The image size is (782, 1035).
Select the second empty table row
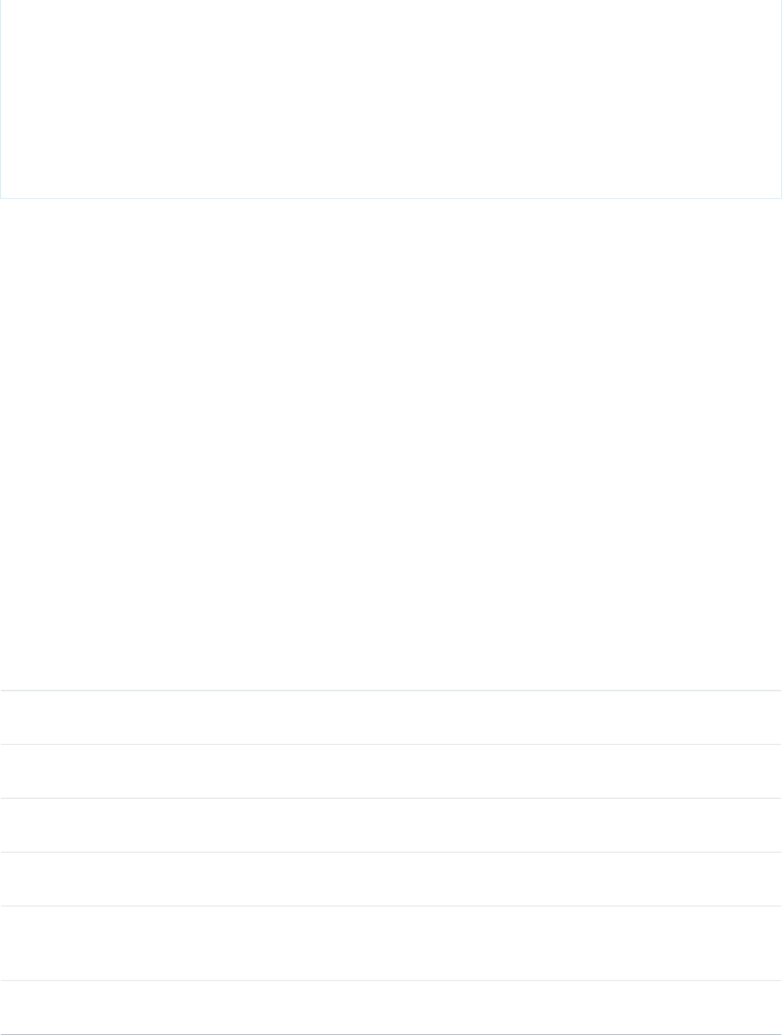click(391, 772)
